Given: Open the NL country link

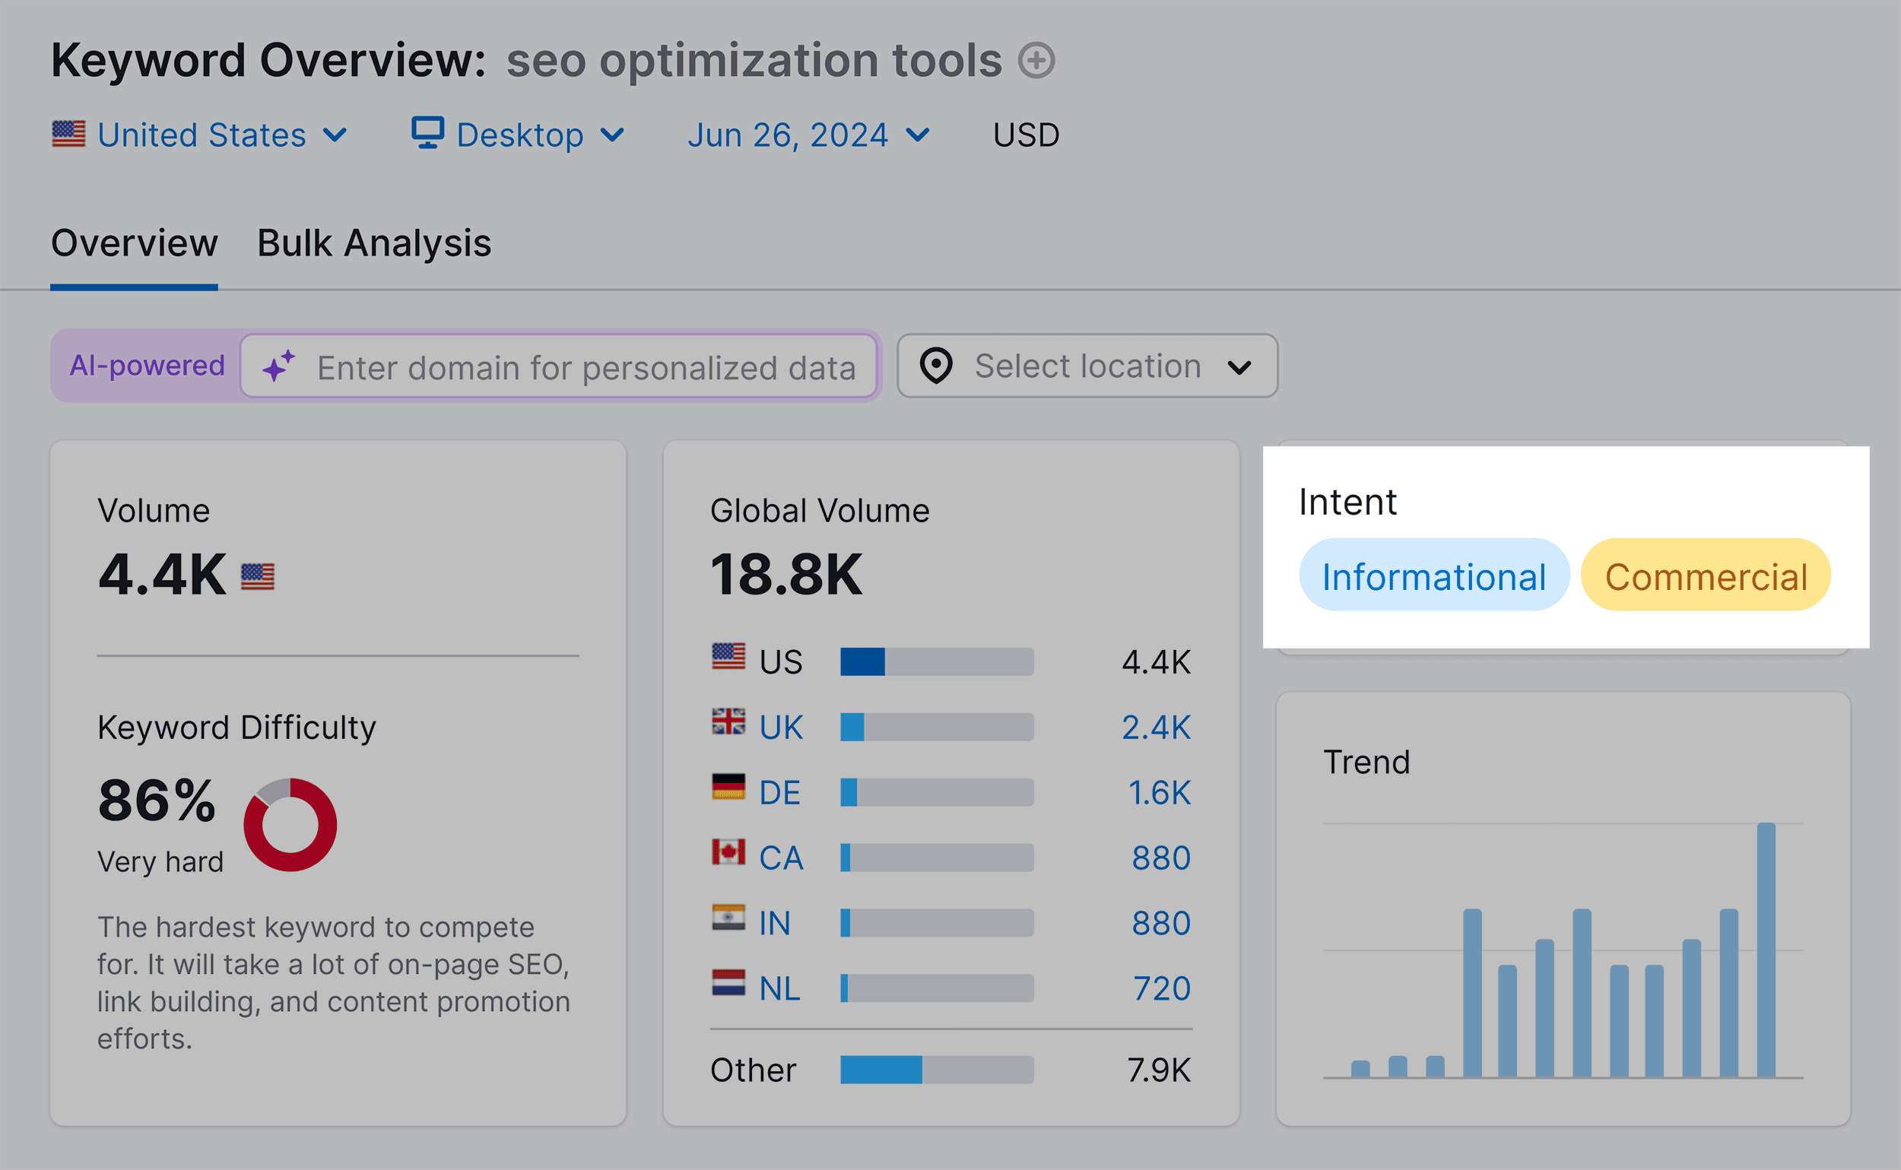Looking at the screenshot, I should (x=779, y=989).
